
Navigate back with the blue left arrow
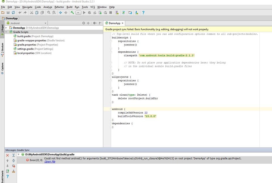tap(60, 13)
